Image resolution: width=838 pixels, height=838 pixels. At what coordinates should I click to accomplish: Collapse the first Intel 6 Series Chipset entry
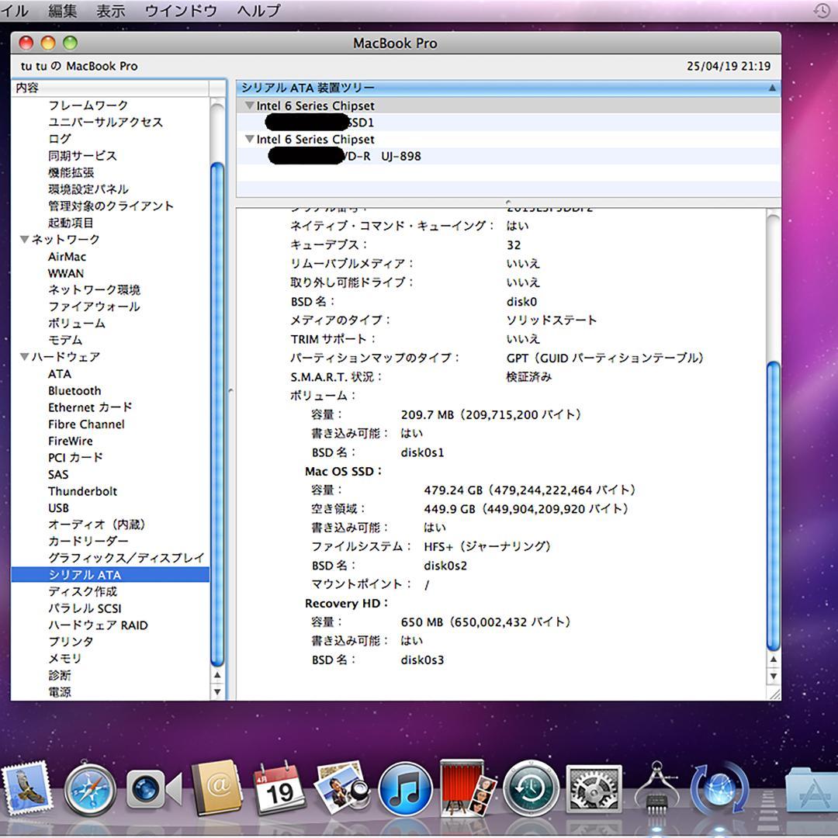249,106
